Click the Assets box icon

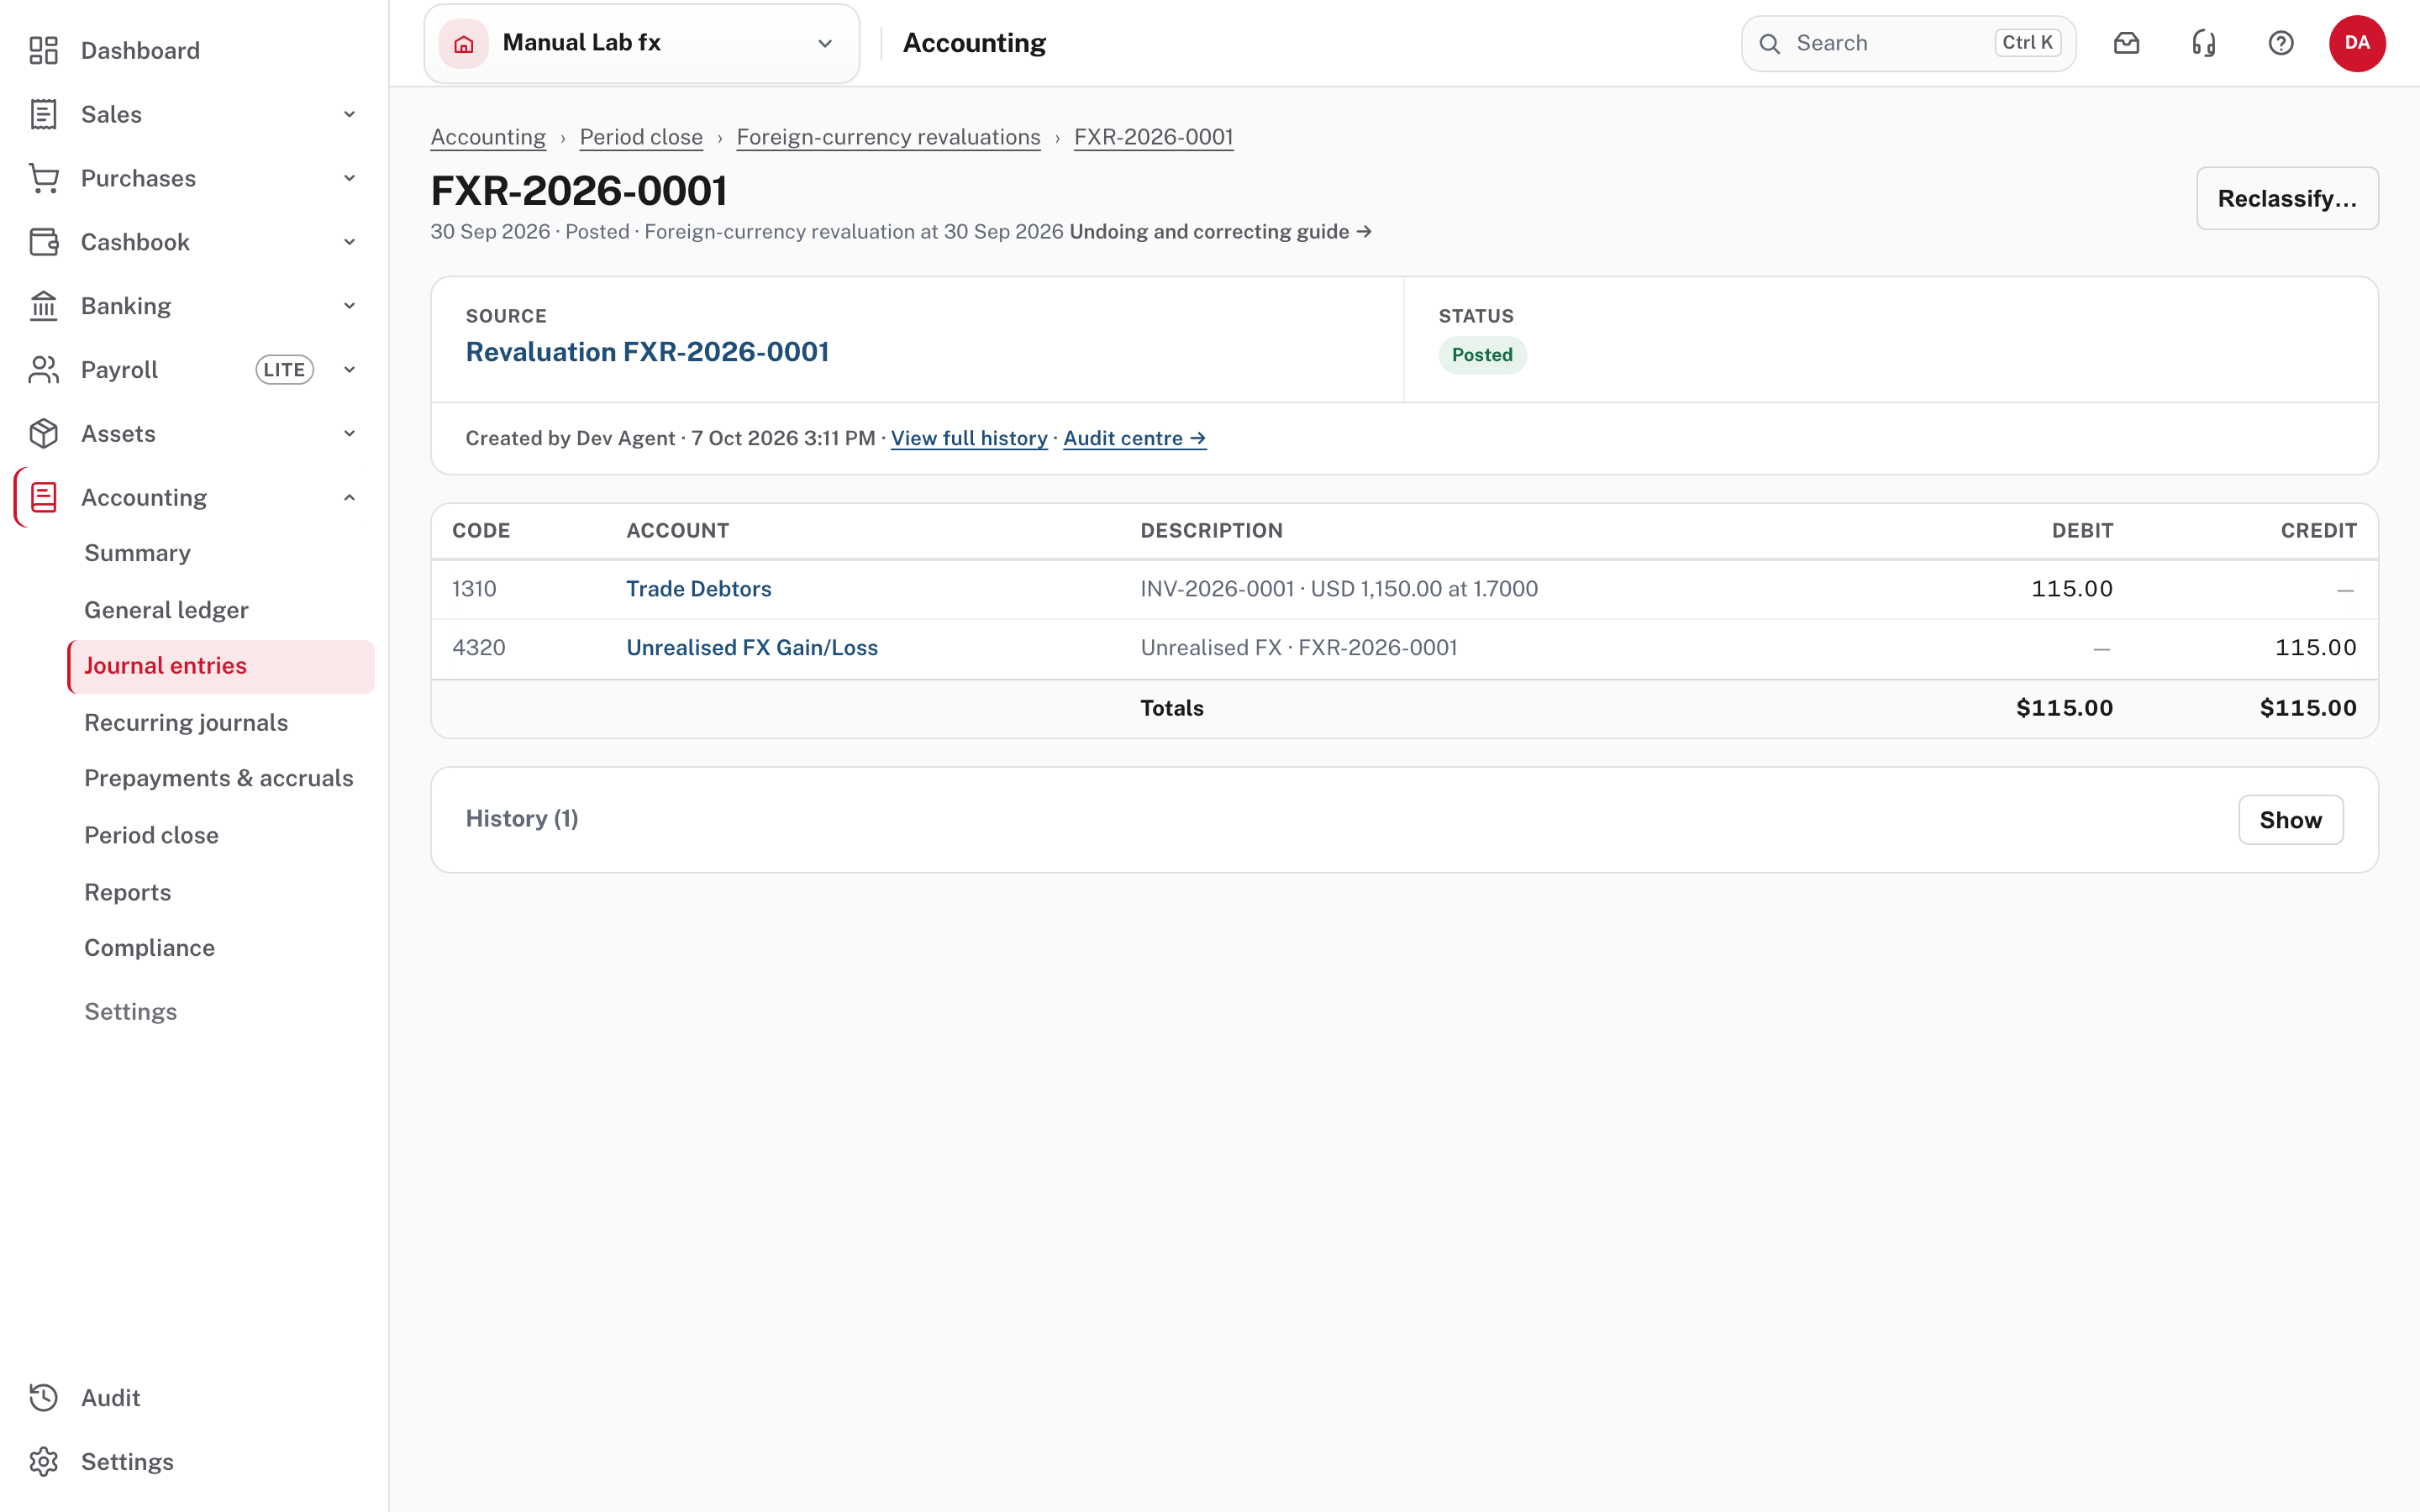pos(43,433)
